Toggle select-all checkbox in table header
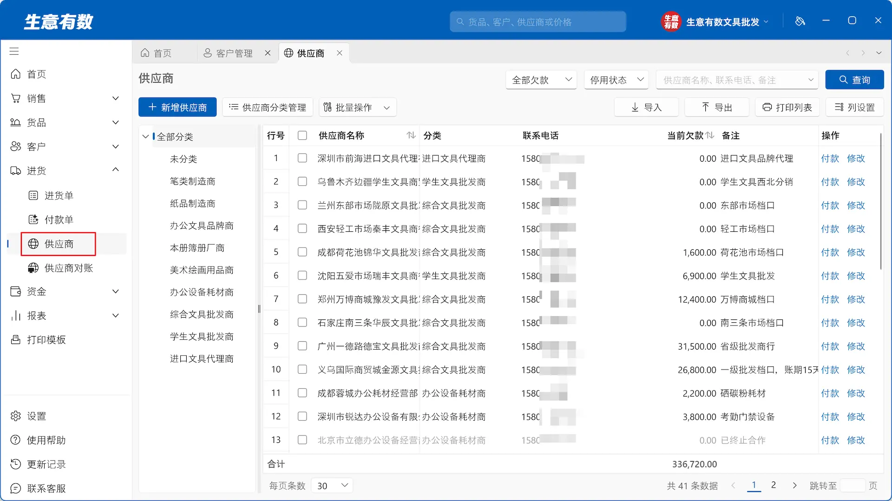This screenshot has width=892, height=501. [302, 135]
